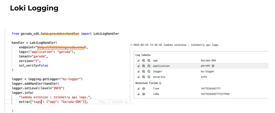Show ad-hoc statistics for logger label
Image resolution: width=275 pixels, height=113 pixels.
pos(138,71)
